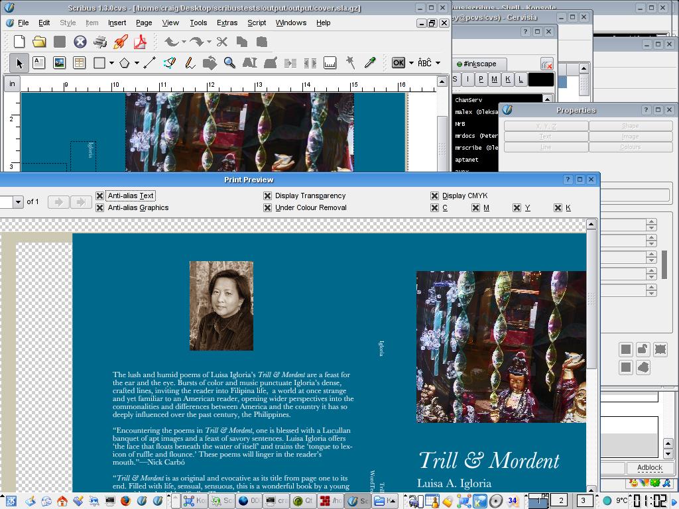Open a file with the folder icon
Image resolution: width=679 pixels, height=509 pixels.
tap(39, 42)
